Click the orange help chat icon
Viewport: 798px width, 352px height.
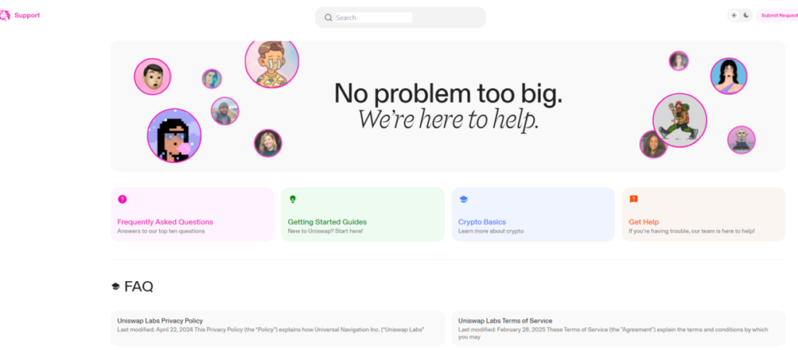point(634,199)
